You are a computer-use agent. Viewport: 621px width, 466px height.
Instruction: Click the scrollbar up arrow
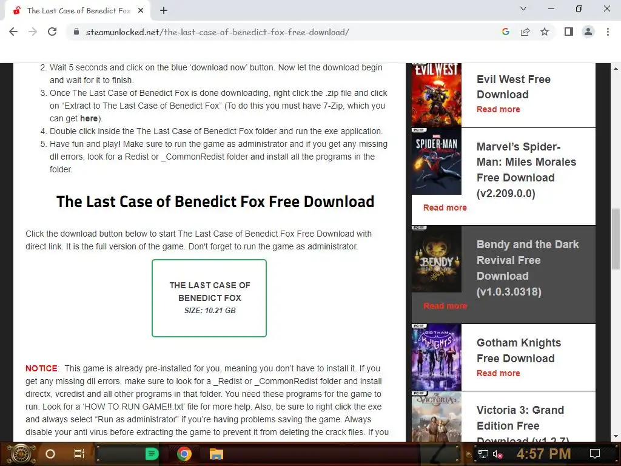pyautogui.click(x=616, y=68)
